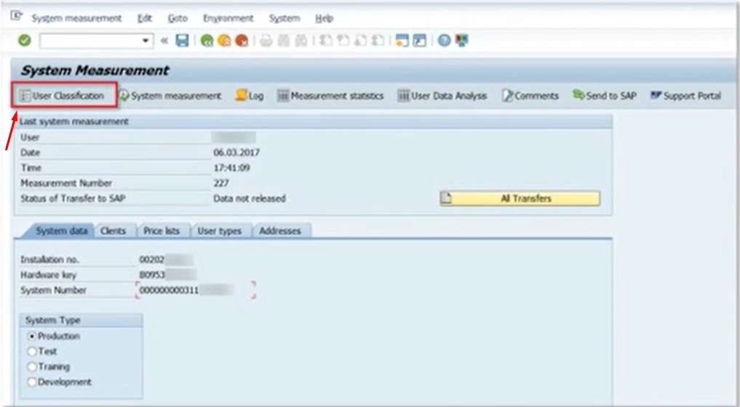Collapse the command field with double chevron
740x407 pixels.
[164, 41]
